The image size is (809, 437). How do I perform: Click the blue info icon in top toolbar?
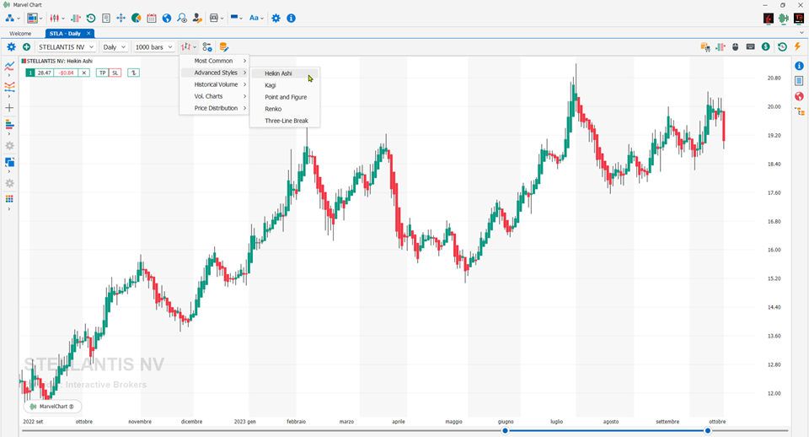[291, 18]
